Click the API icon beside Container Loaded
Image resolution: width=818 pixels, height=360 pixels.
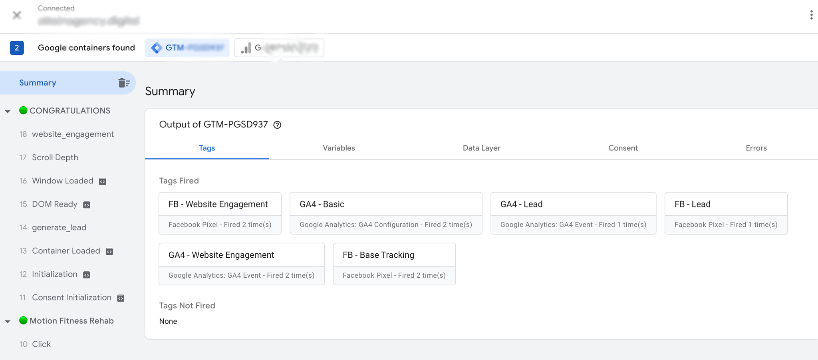pos(109,251)
